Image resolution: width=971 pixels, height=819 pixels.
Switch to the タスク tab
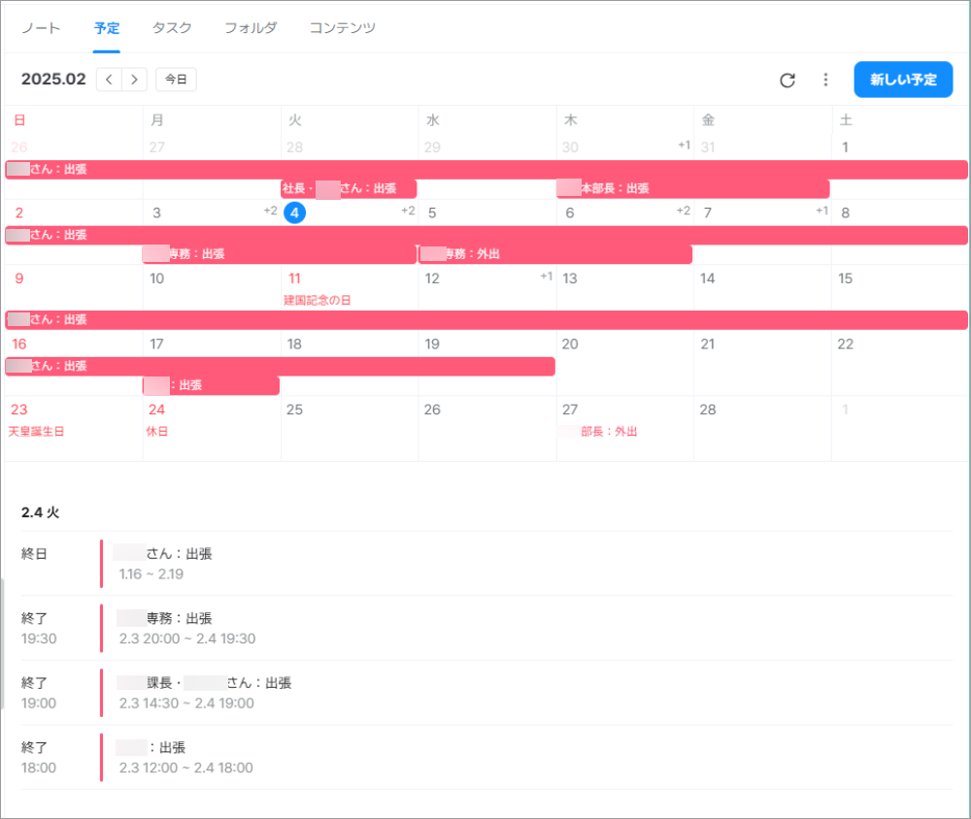[172, 28]
